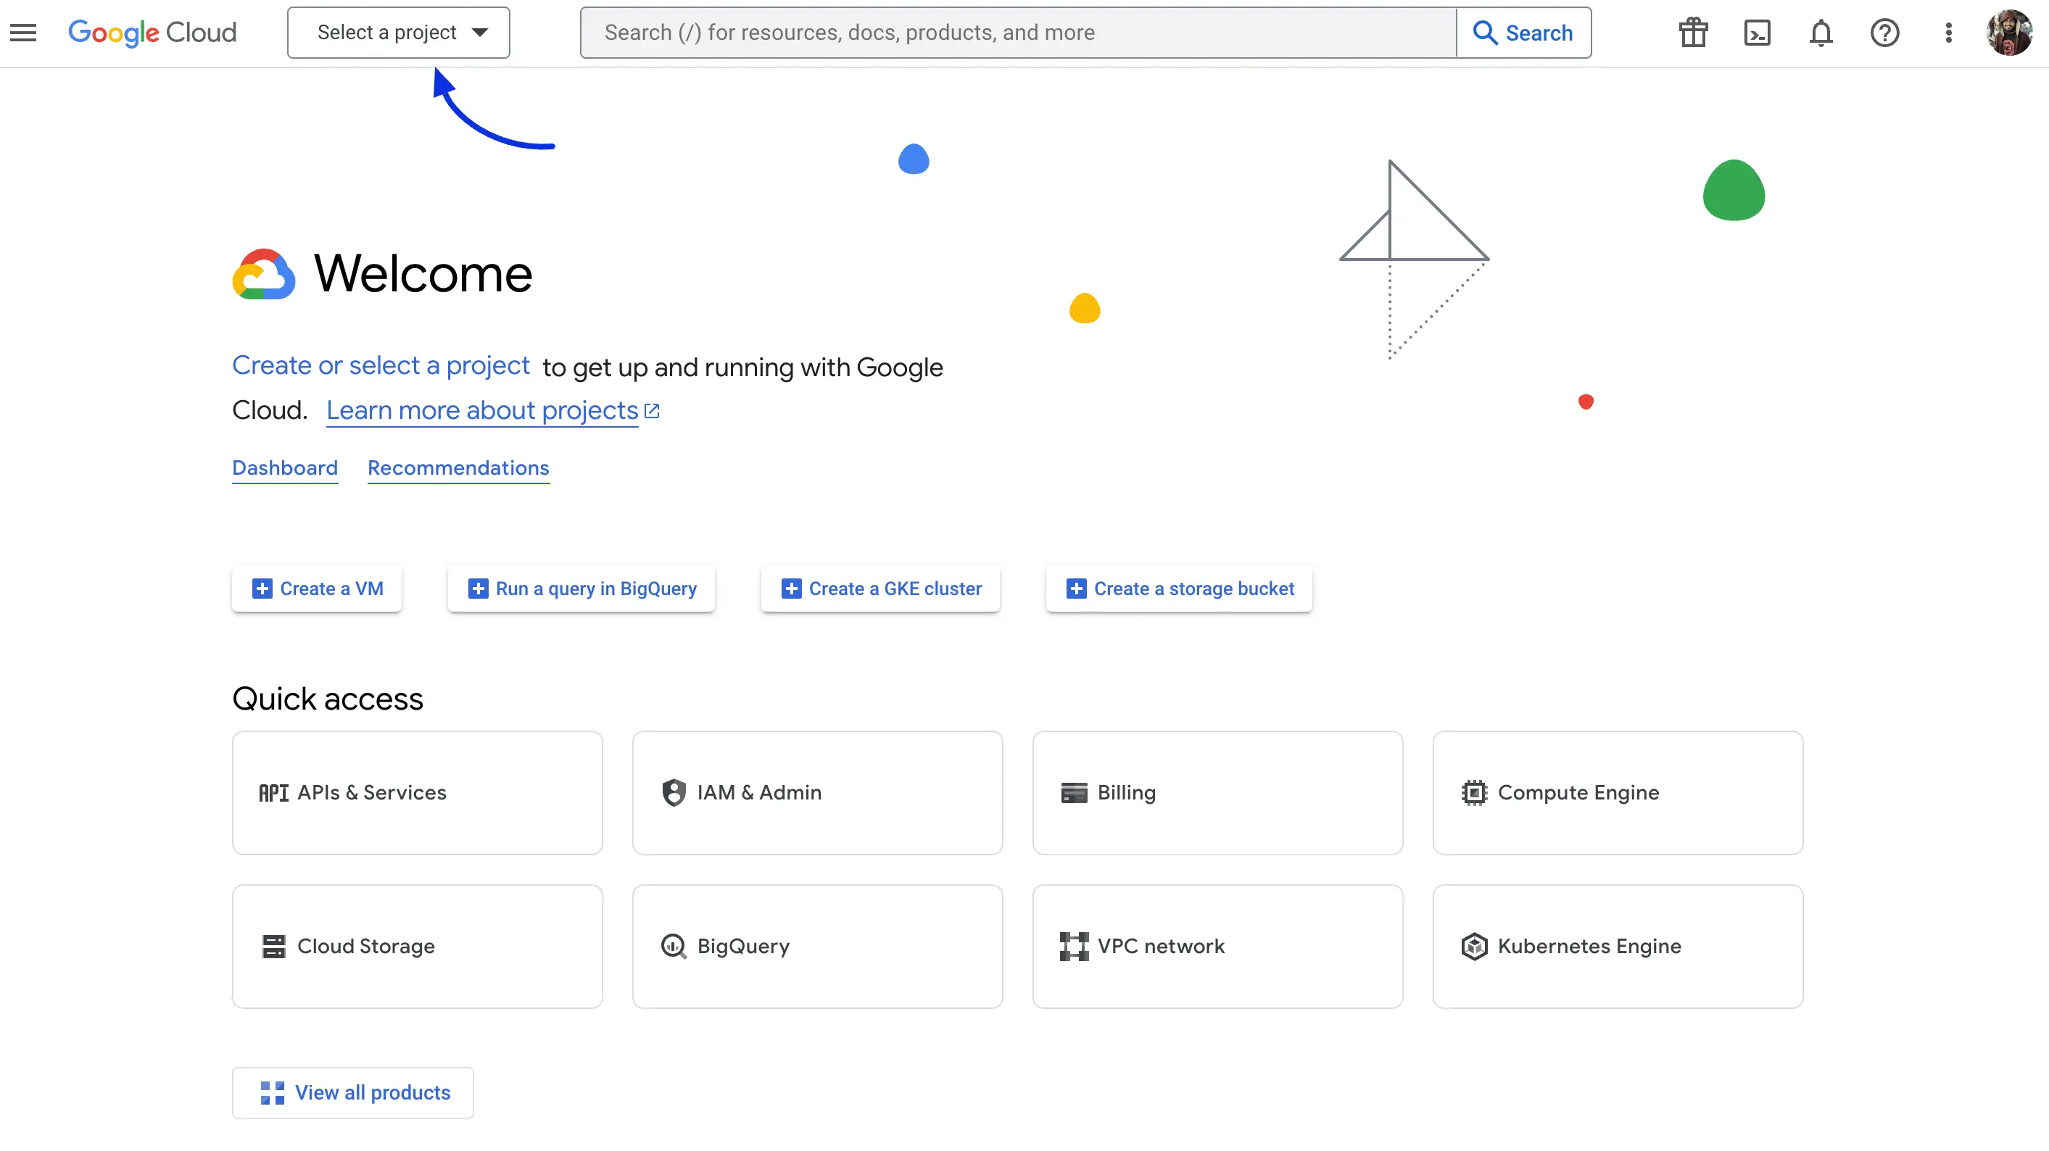2049x1151 pixels.
Task: Focus the resource search input field
Action: click(1018, 33)
